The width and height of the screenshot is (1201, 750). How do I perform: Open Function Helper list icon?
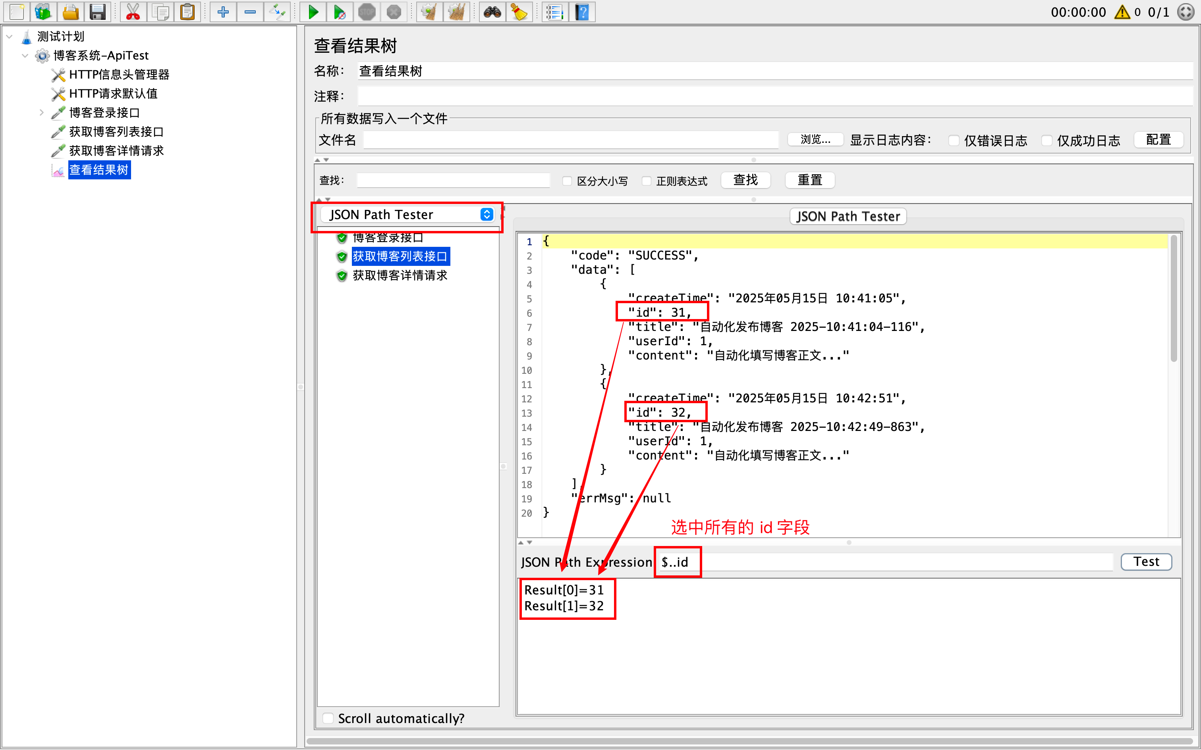click(554, 12)
